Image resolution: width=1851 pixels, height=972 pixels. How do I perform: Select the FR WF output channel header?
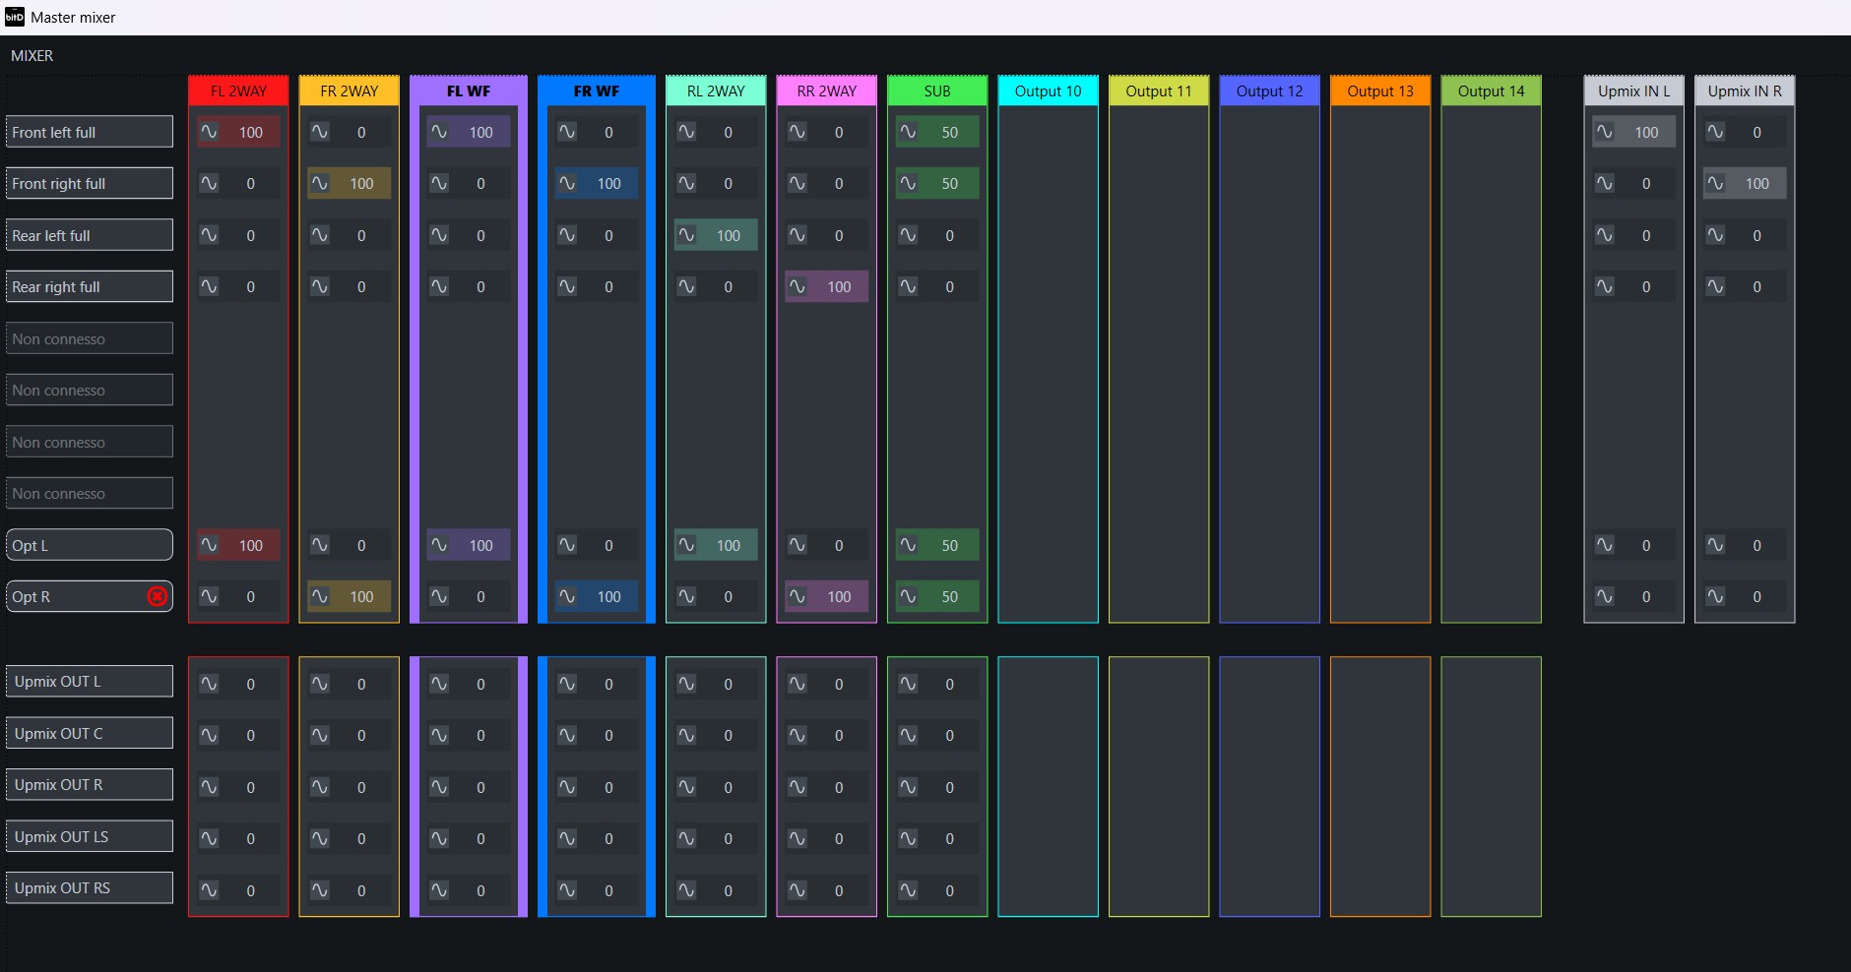click(x=597, y=91)
